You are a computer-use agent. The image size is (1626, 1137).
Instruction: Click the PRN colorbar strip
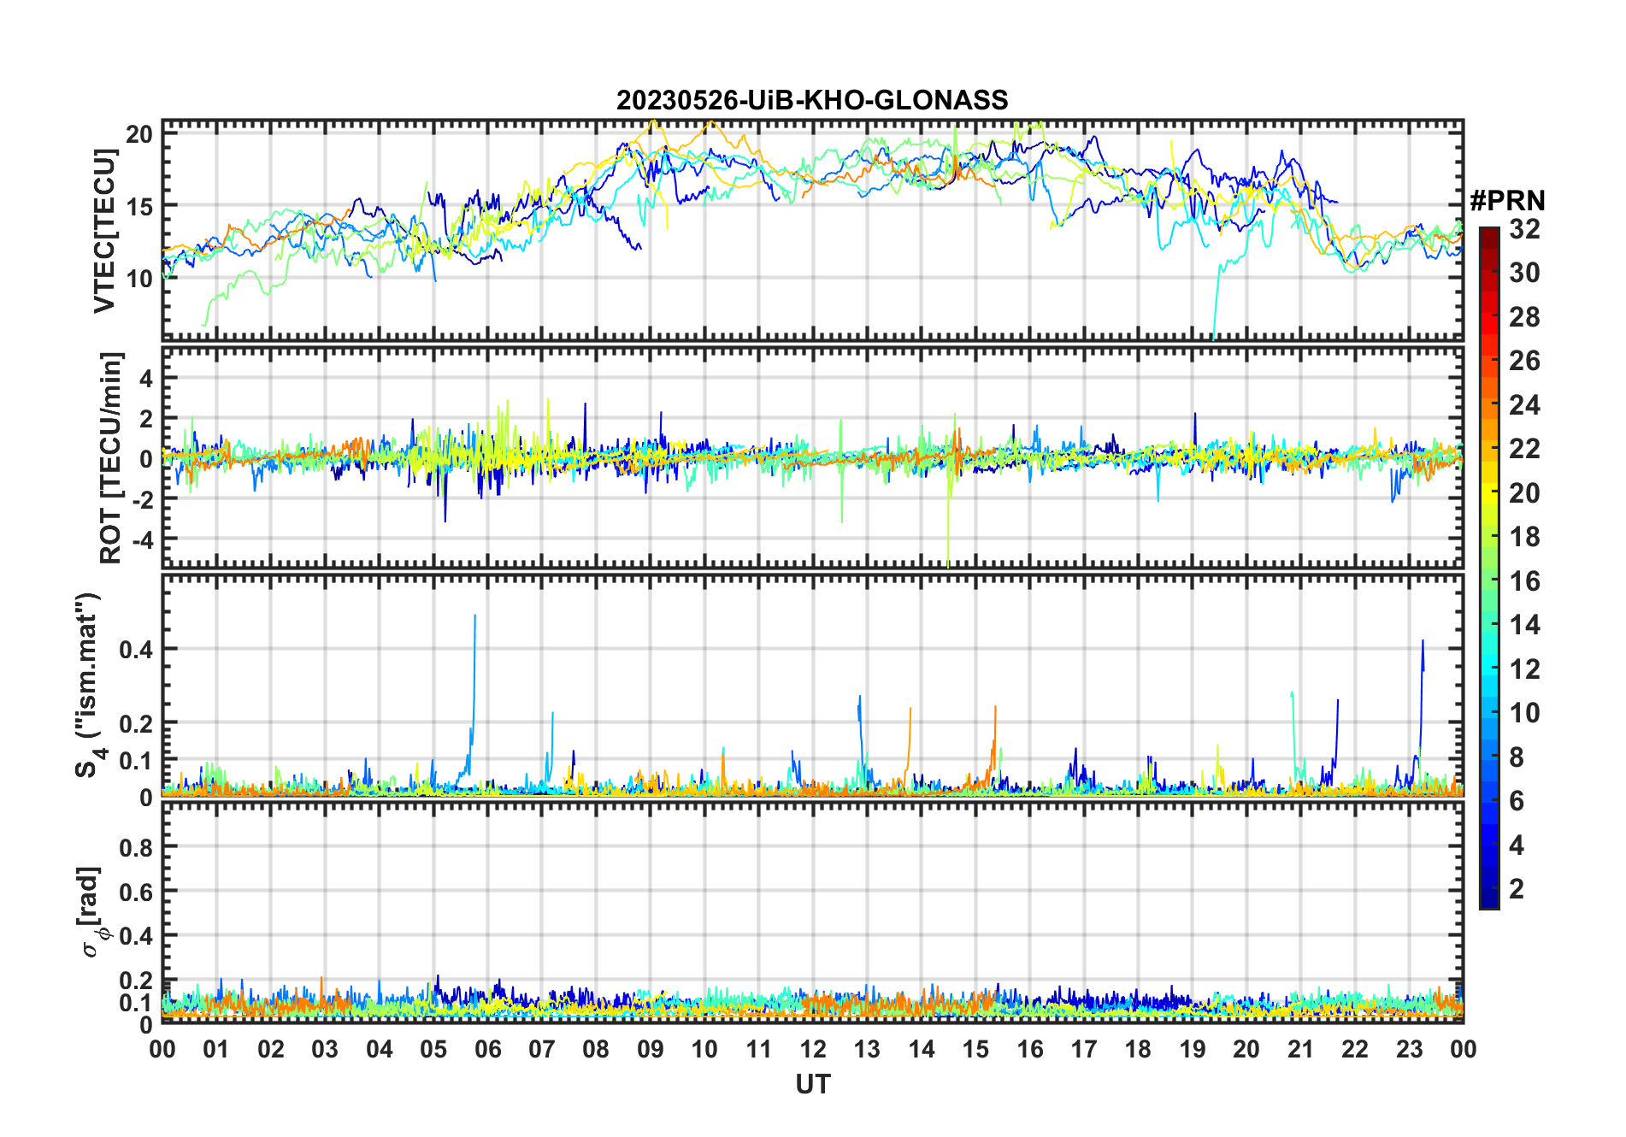[1489, 568]
